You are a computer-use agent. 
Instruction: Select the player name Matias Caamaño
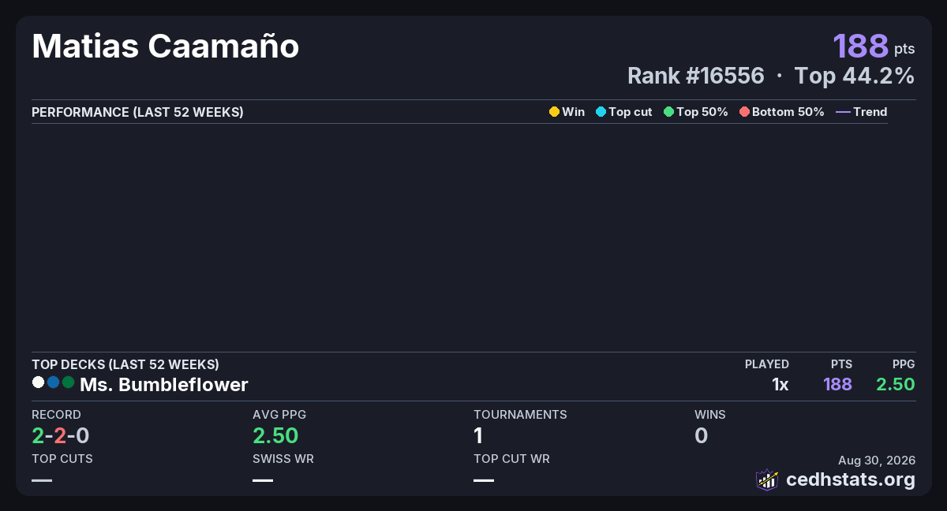pyautogui.click(x=166, y=47)
